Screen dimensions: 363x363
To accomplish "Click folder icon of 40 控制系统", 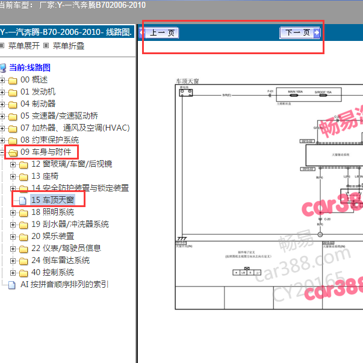I will (x=23, y=273).
